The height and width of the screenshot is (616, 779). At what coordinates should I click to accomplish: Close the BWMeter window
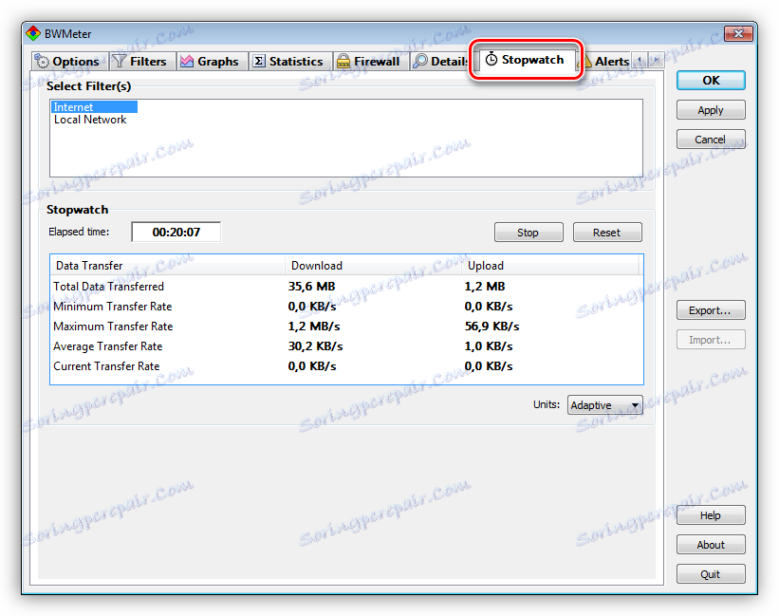[738, 33]
